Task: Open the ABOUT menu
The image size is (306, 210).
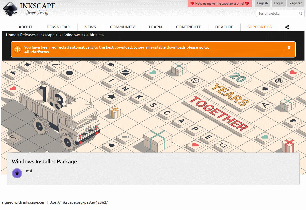Action: coord(25,27)
